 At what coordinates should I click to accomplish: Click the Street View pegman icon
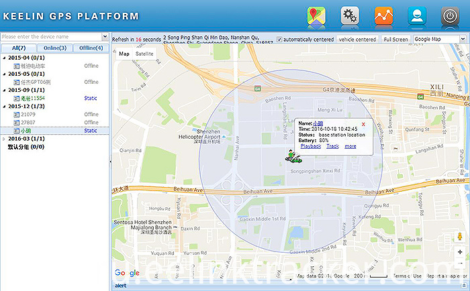(x=460, y=236)
